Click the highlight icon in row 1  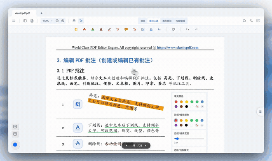pos(77,104)
